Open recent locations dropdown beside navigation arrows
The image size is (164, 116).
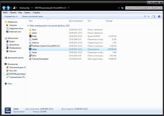(11, 8)
